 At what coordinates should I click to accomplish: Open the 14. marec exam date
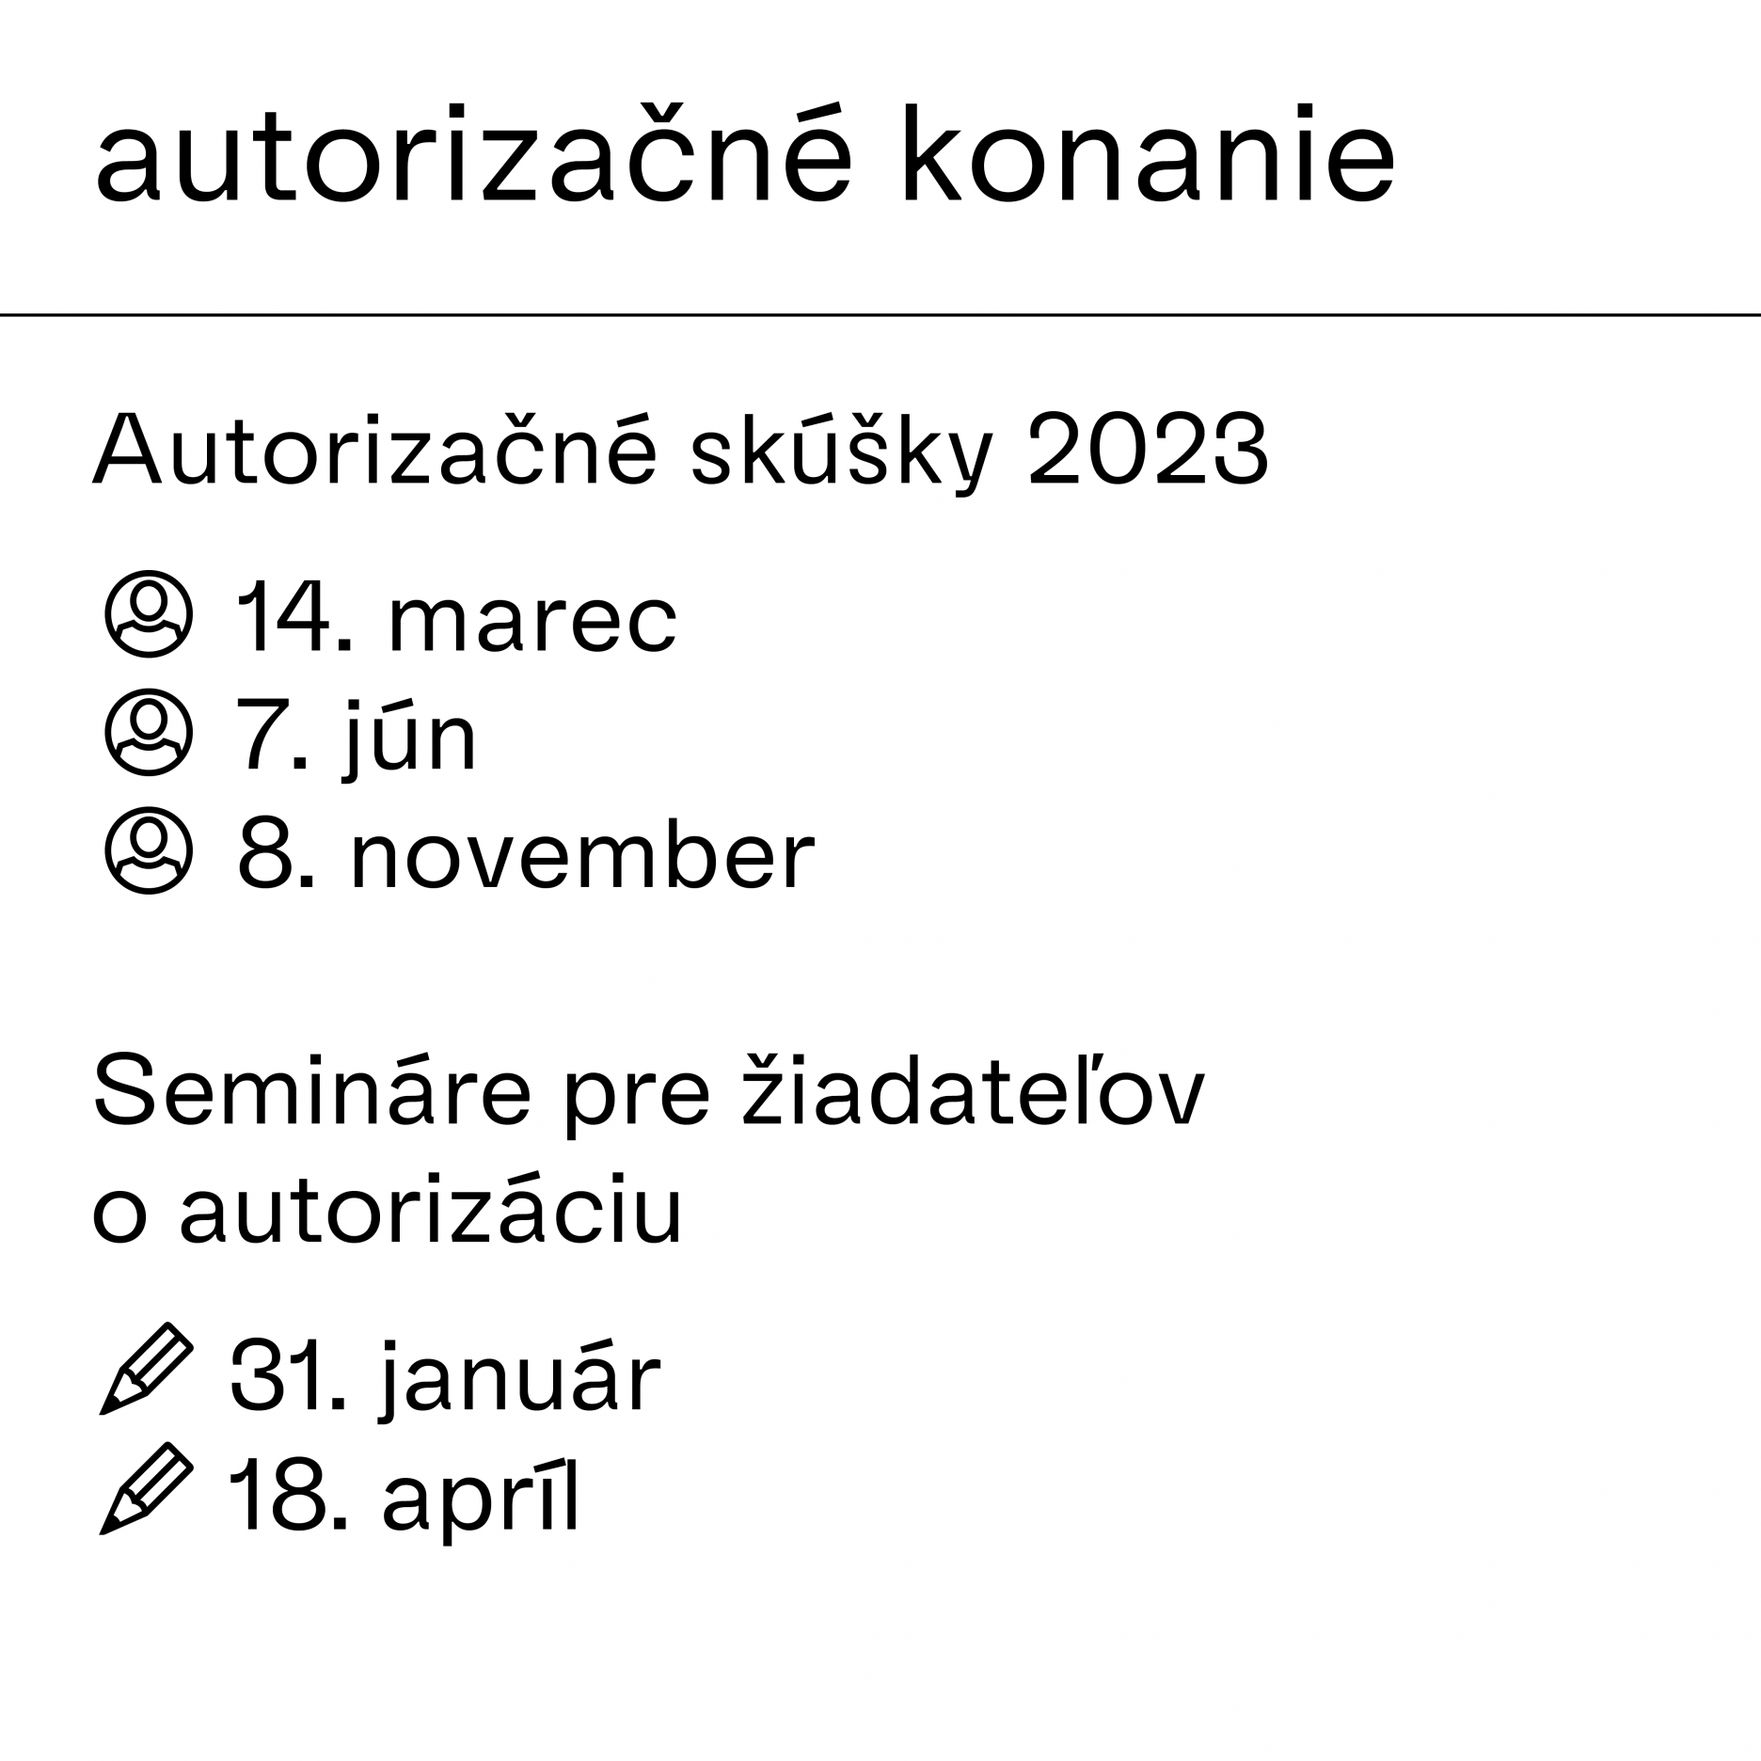(455, 619)
